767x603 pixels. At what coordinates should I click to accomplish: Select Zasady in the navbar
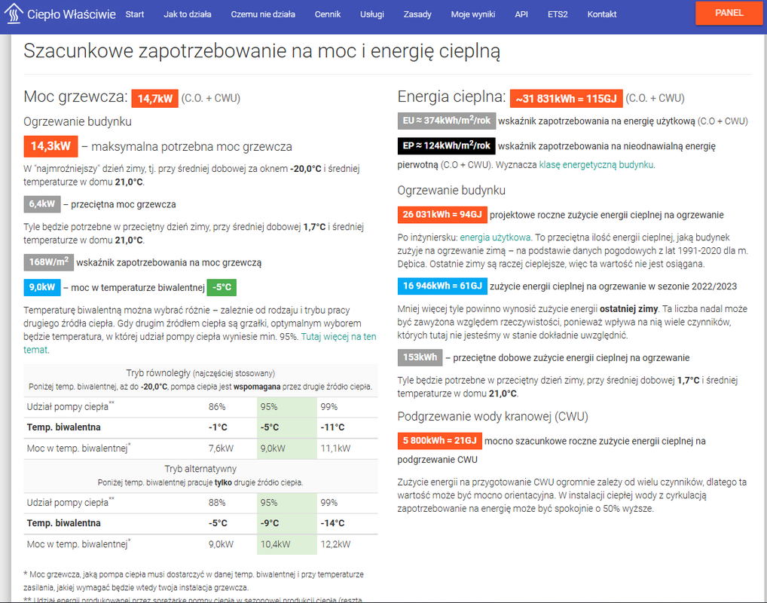point(418,14)
